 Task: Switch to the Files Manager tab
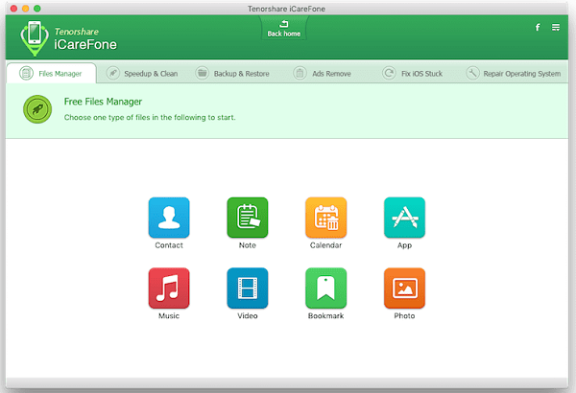(x=51, y=73)
